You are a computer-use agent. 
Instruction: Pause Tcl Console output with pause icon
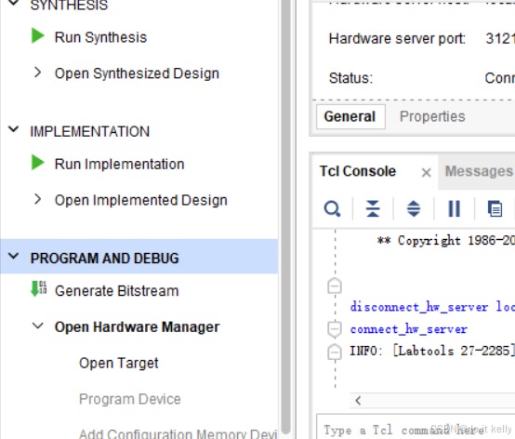coord(455,208)
